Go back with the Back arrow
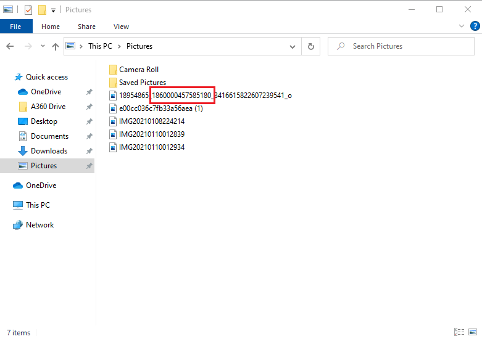Viewport: 482px width, 339px height. pyautogui.click(x=10, y=46)
